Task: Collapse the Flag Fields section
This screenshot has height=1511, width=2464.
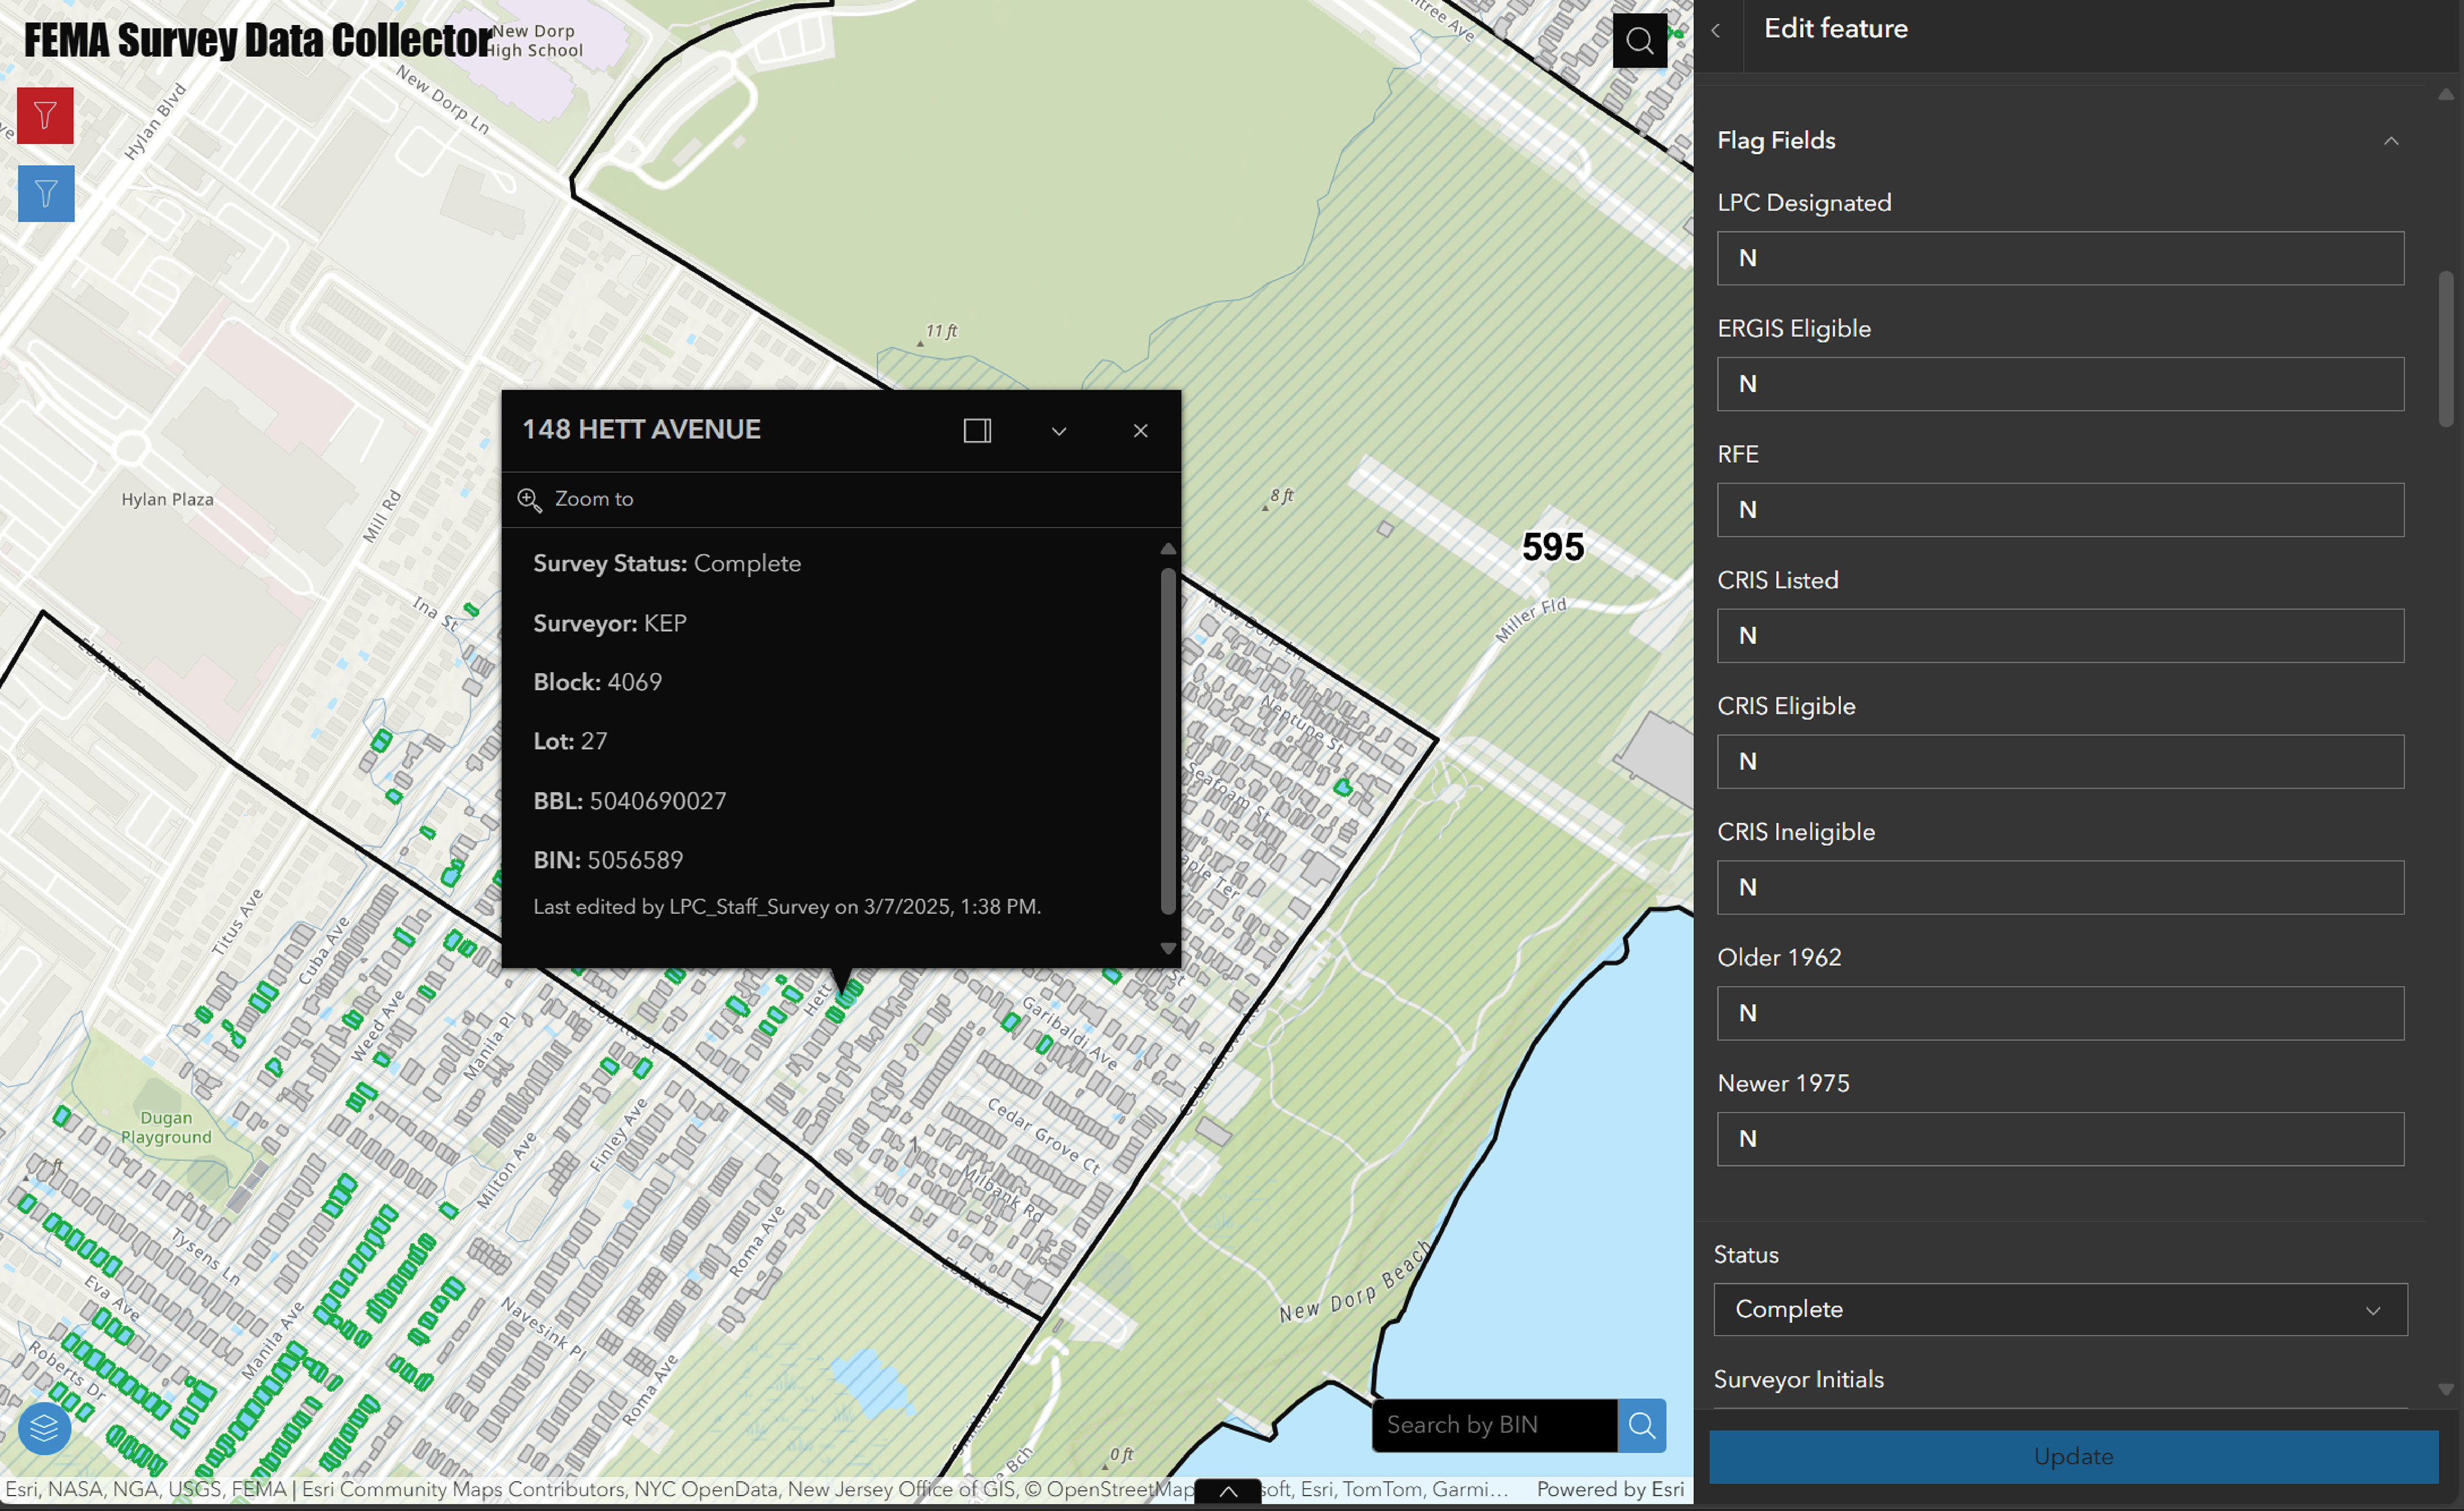Action: pos(2390,141)
